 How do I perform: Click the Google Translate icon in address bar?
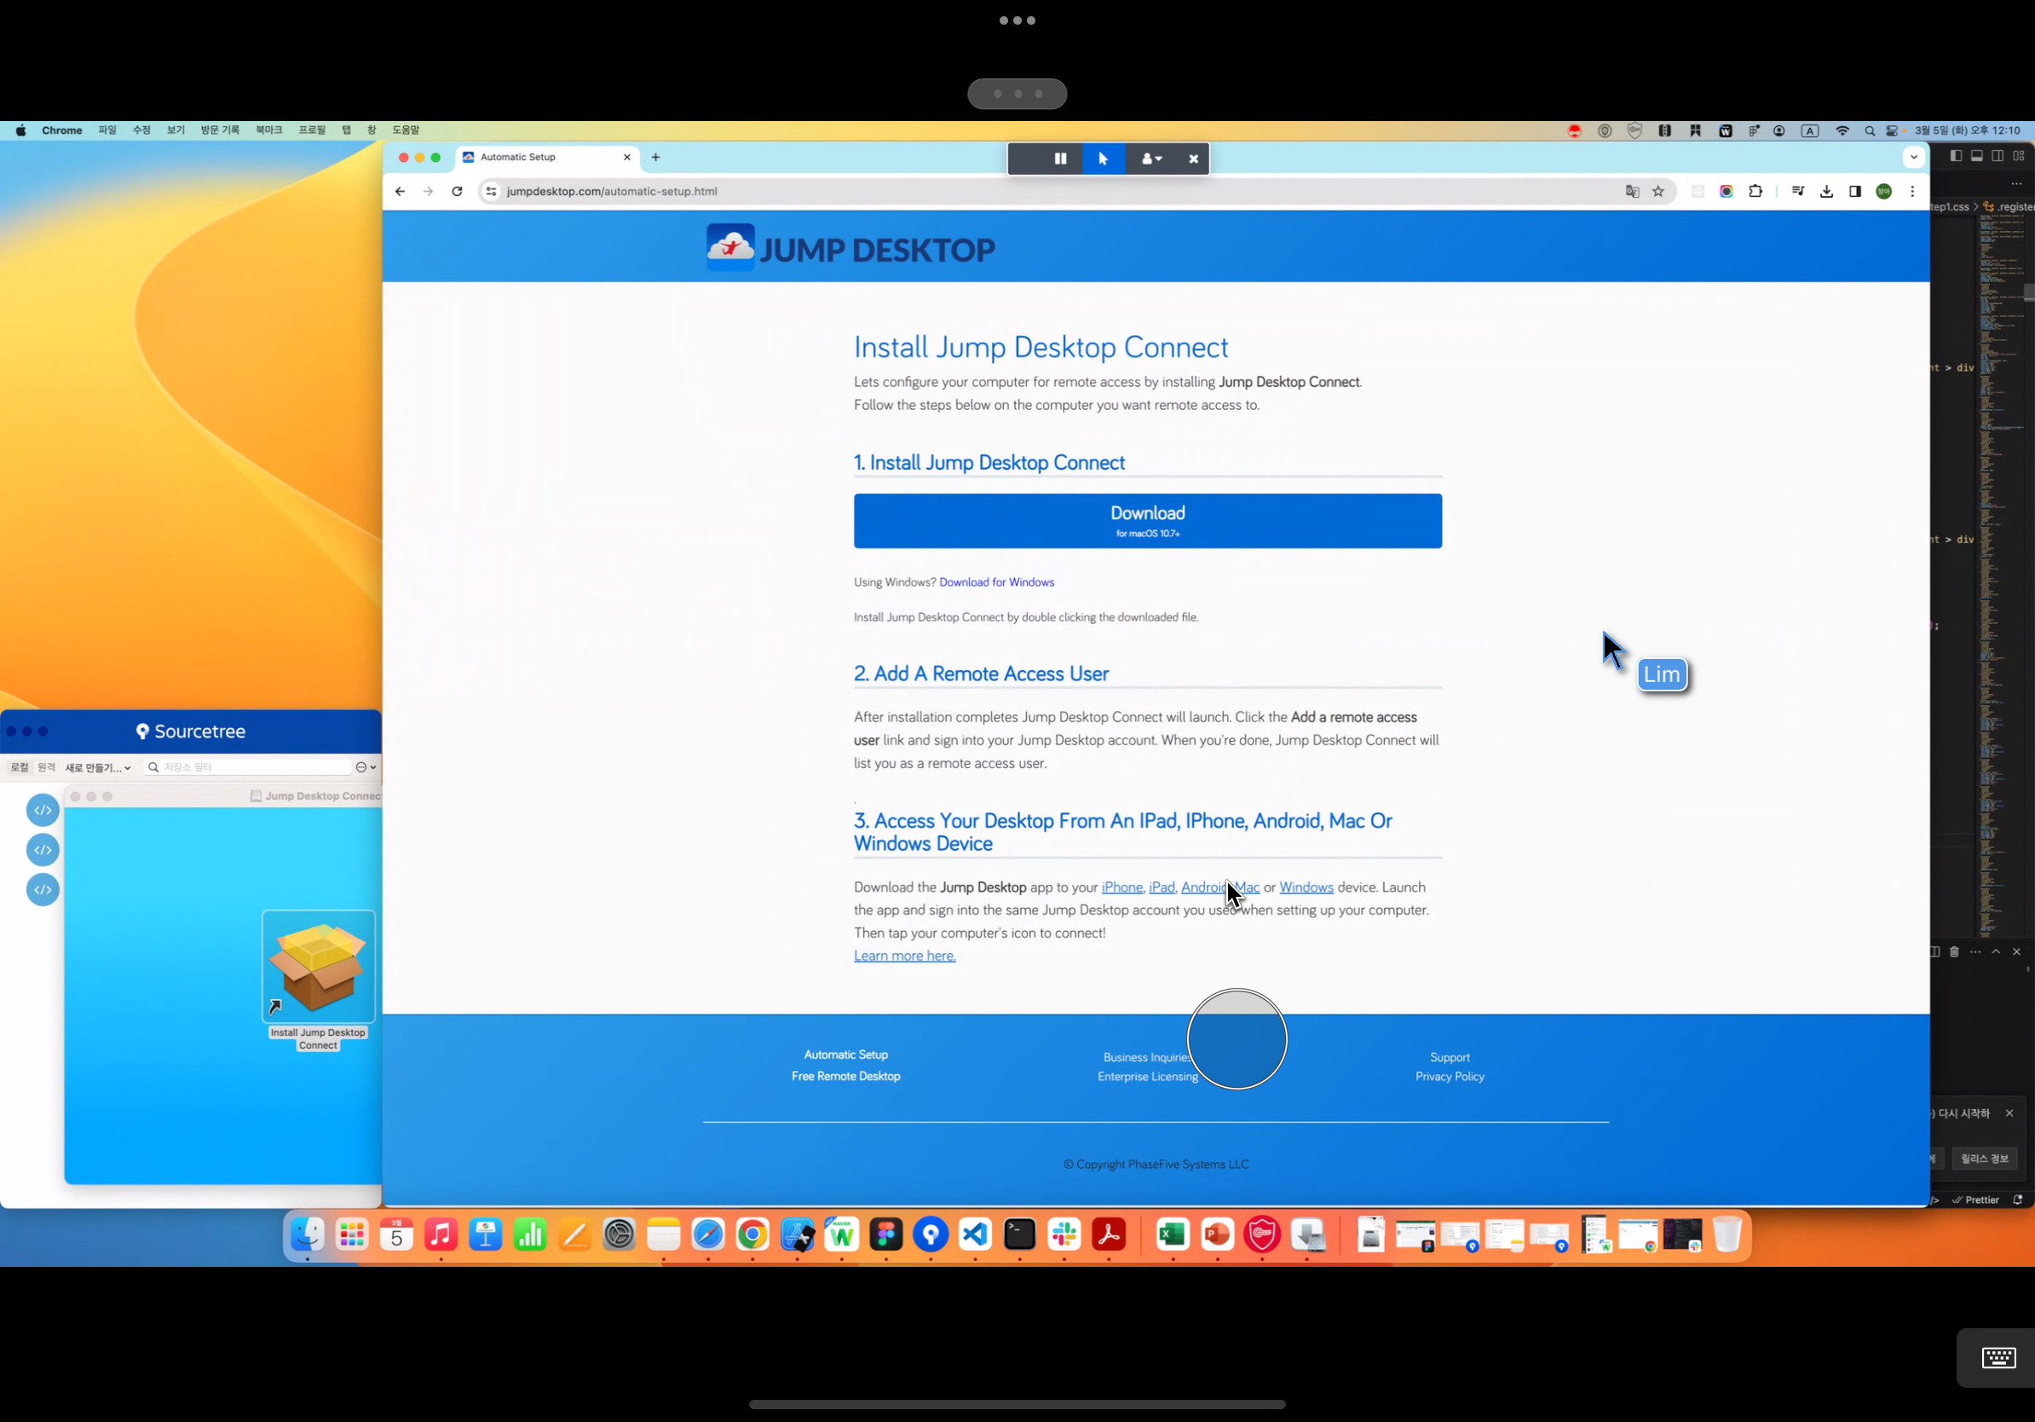1632,192
